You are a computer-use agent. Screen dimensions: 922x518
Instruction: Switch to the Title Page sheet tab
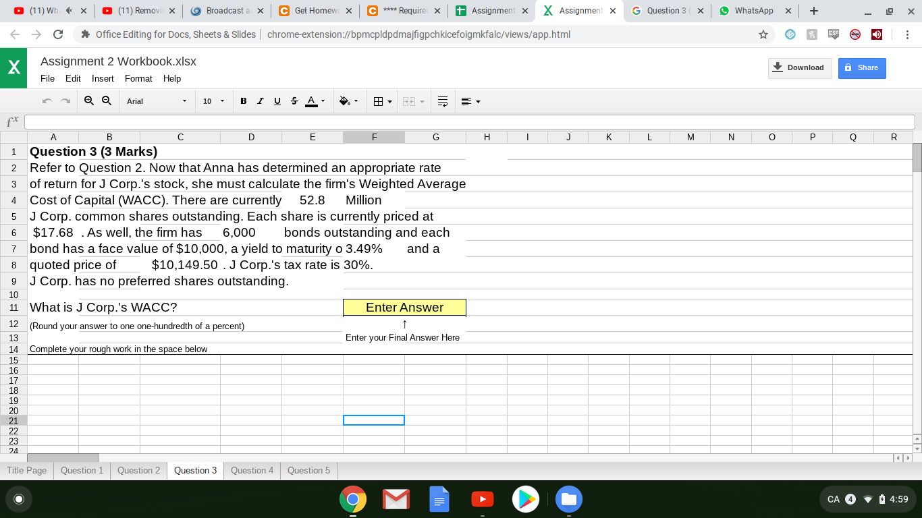coord(27,470)
